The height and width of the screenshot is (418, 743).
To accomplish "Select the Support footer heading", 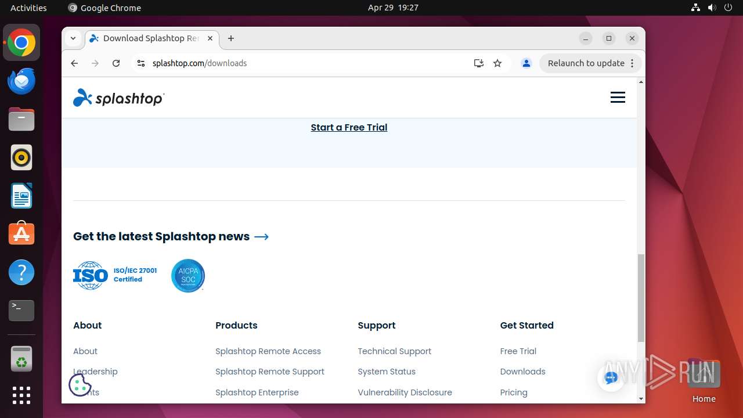I will [x=377, y=325].
